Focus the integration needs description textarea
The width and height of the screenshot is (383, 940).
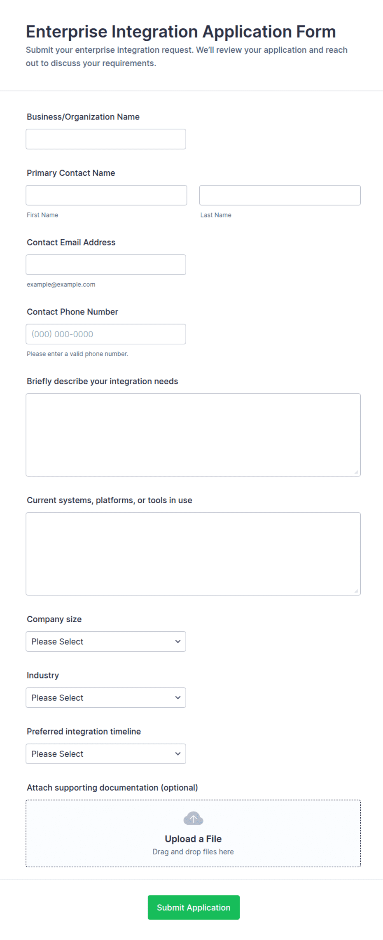[193, 435]
